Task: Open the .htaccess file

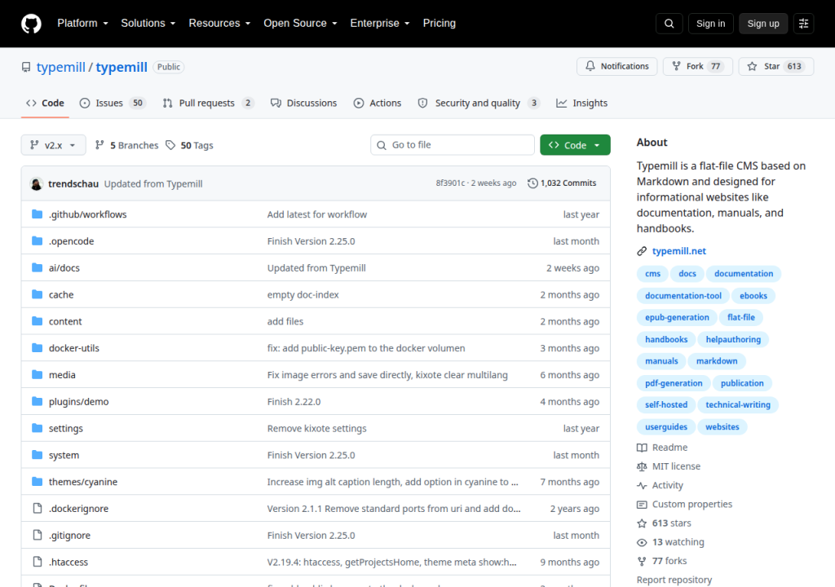Action: [68, 562]
